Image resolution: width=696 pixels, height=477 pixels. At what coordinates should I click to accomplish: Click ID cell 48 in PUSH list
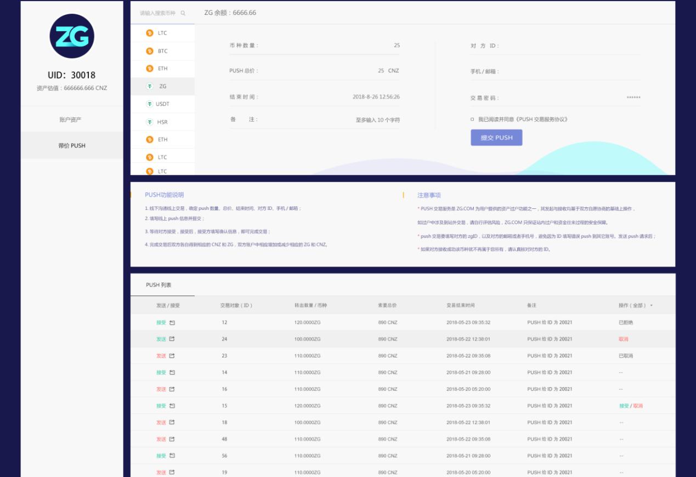point(224,439)
